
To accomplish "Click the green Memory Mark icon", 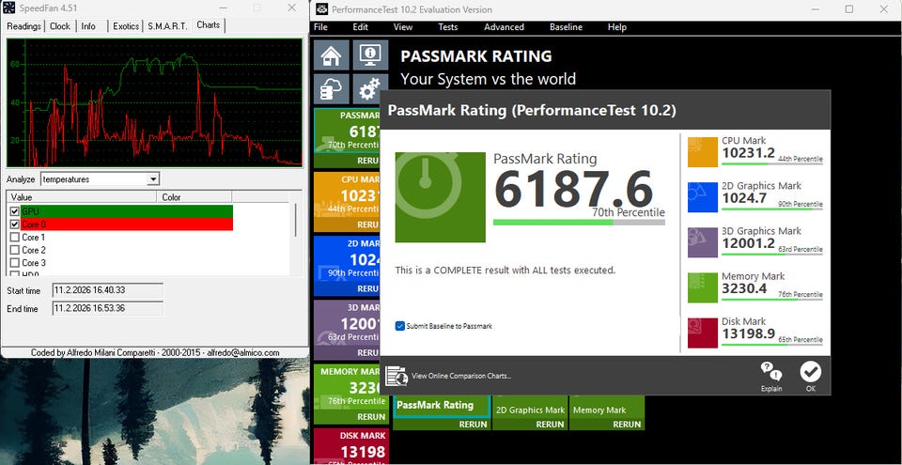I will coord(703,287).
